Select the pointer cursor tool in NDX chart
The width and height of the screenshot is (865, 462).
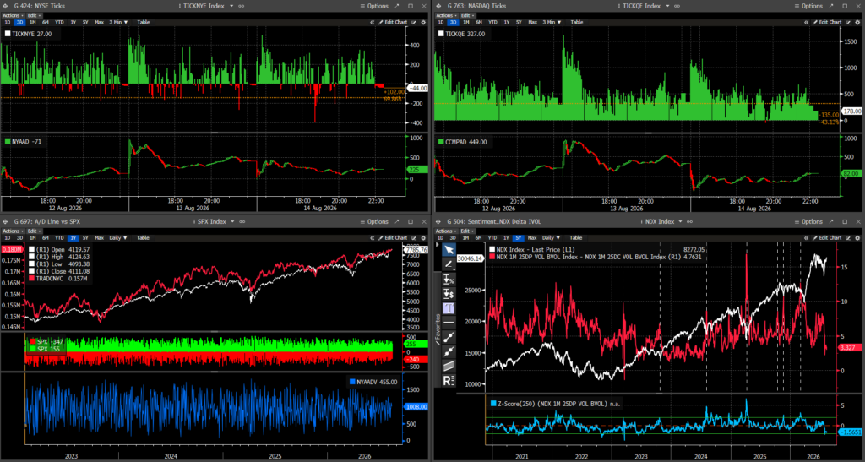(449, 250)
